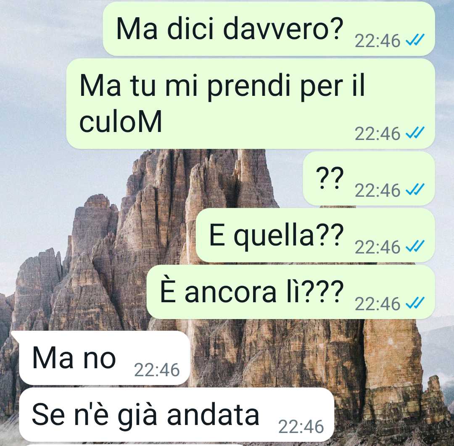
Task: Select the 'E quella??' message bubble
Action: pos(315,235)
